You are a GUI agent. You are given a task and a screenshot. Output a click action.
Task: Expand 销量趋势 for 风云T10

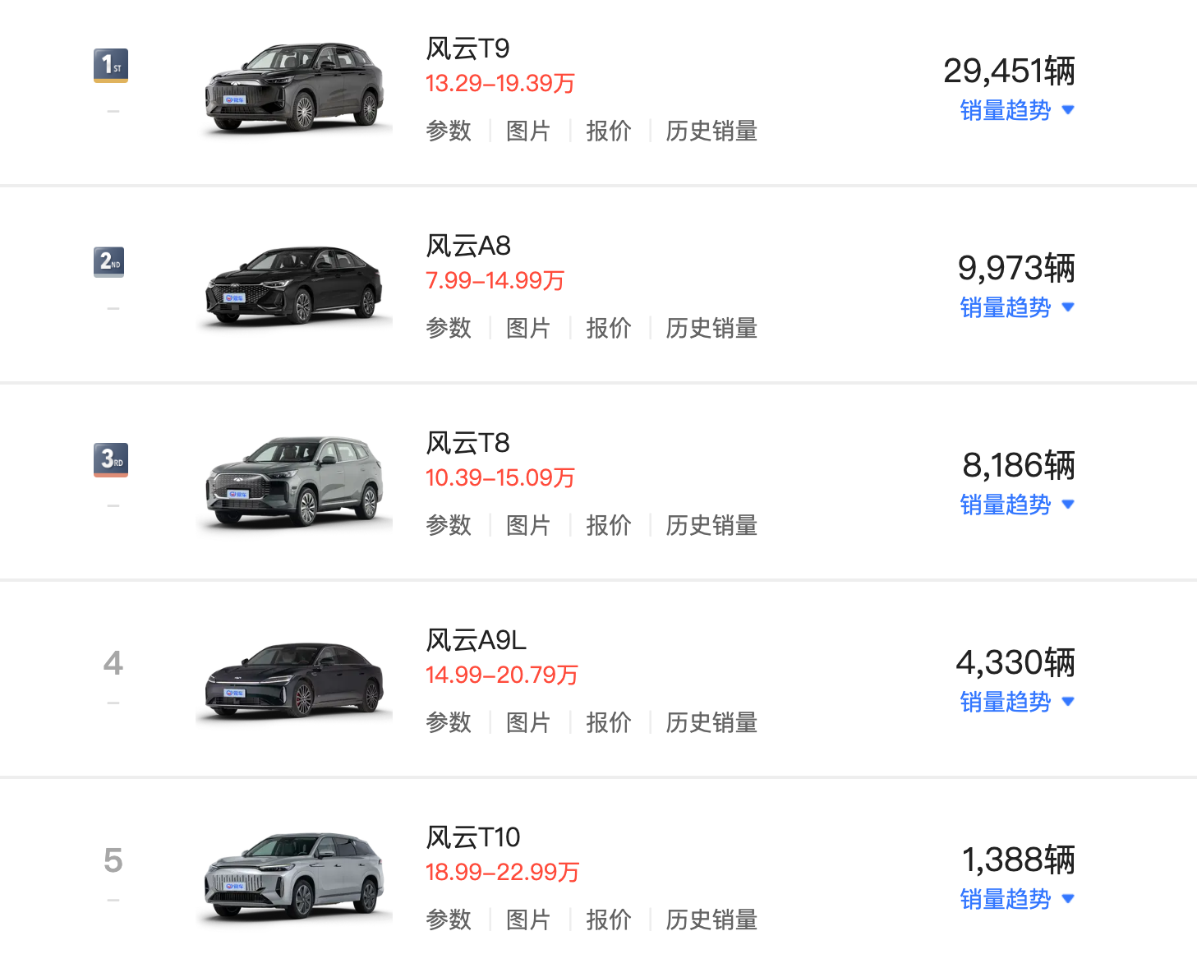pyautogui.click(x=1017, y=899)
